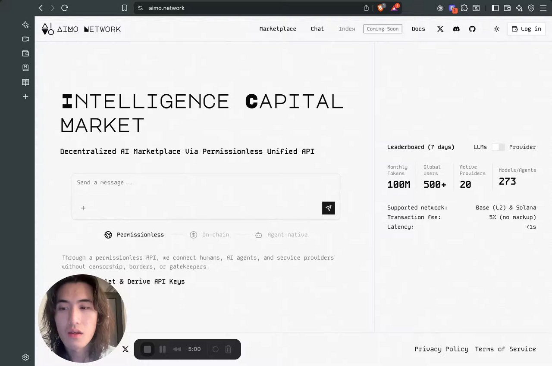Select the Permissionless tab
The height and width of the screenshot is (366, 552).
134,235
